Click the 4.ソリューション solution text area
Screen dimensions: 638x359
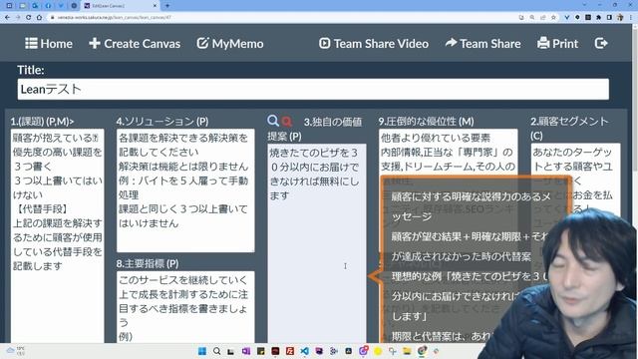pos(185,190)
